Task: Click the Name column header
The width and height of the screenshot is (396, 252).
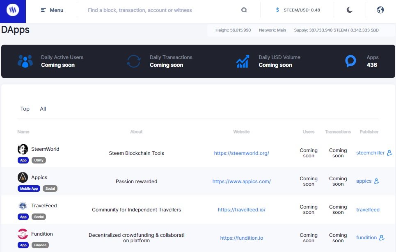Action: click(23, 132)
